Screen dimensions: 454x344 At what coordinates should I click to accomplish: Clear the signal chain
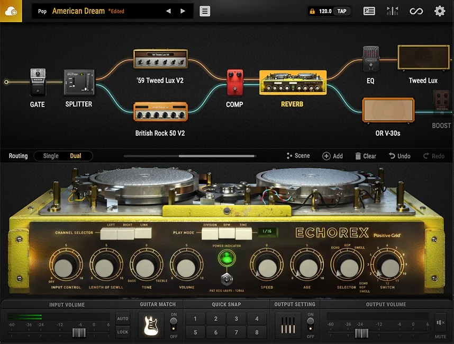[x=366, y=156]
